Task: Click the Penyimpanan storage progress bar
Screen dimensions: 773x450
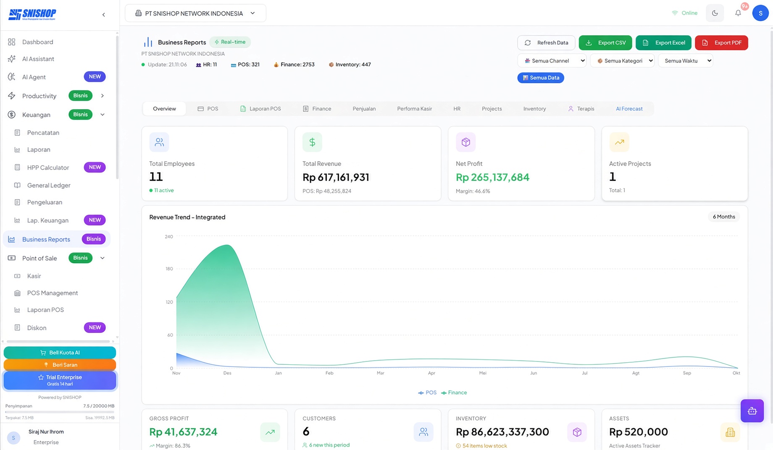Action: (x=60, y=412)
